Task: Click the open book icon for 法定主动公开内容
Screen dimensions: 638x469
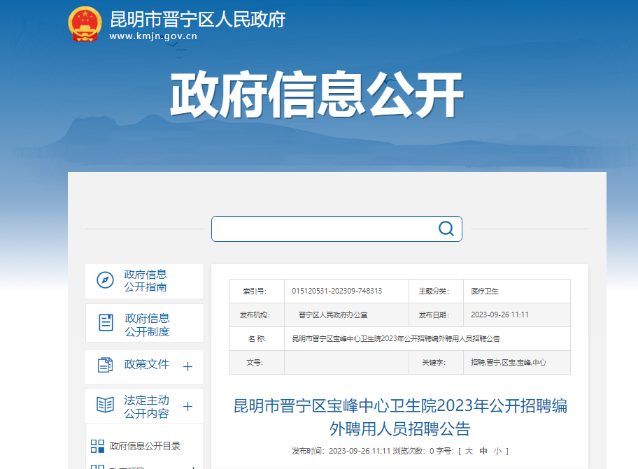Action: pos(105,405)
